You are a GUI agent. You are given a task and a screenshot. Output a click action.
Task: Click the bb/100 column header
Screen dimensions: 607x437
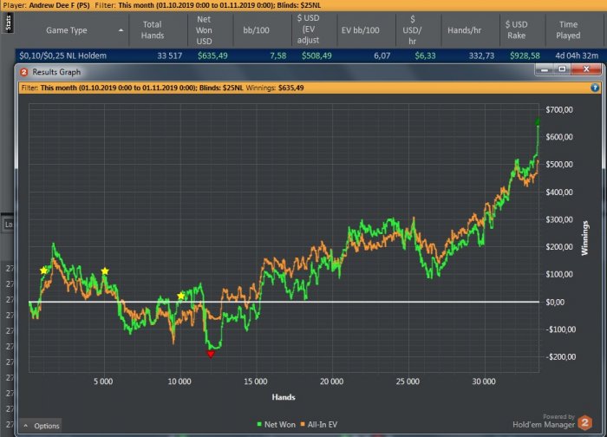(254, 29)
